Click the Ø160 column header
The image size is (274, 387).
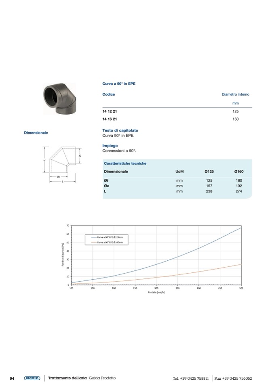pyautogui.click(x=238, y=172)
